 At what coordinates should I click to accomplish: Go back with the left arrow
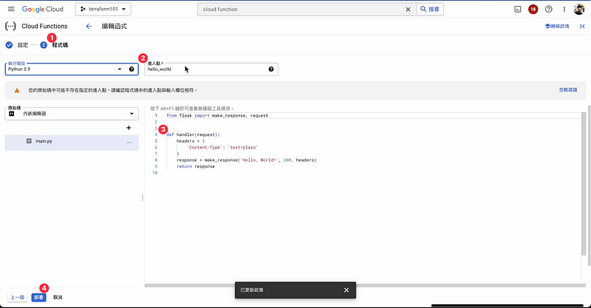(89, 26)
